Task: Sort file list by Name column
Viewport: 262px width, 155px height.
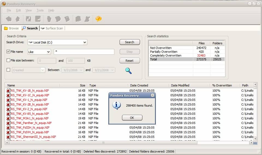Action: (32, 85)
